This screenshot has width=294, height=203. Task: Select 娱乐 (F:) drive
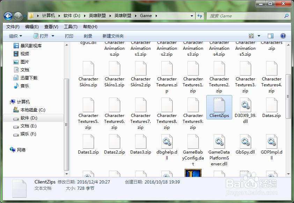point(25,134)
